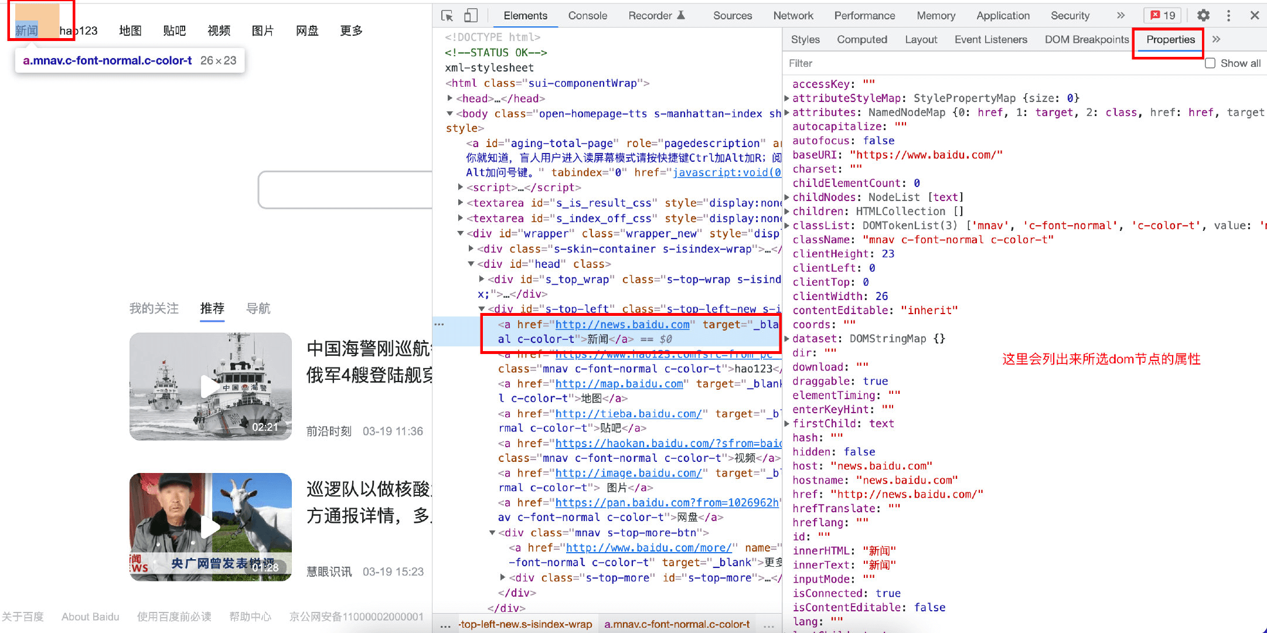Viewport: 1267px width, 633px height.
Task: Open the Recorder tab
Action: [656, 16]
